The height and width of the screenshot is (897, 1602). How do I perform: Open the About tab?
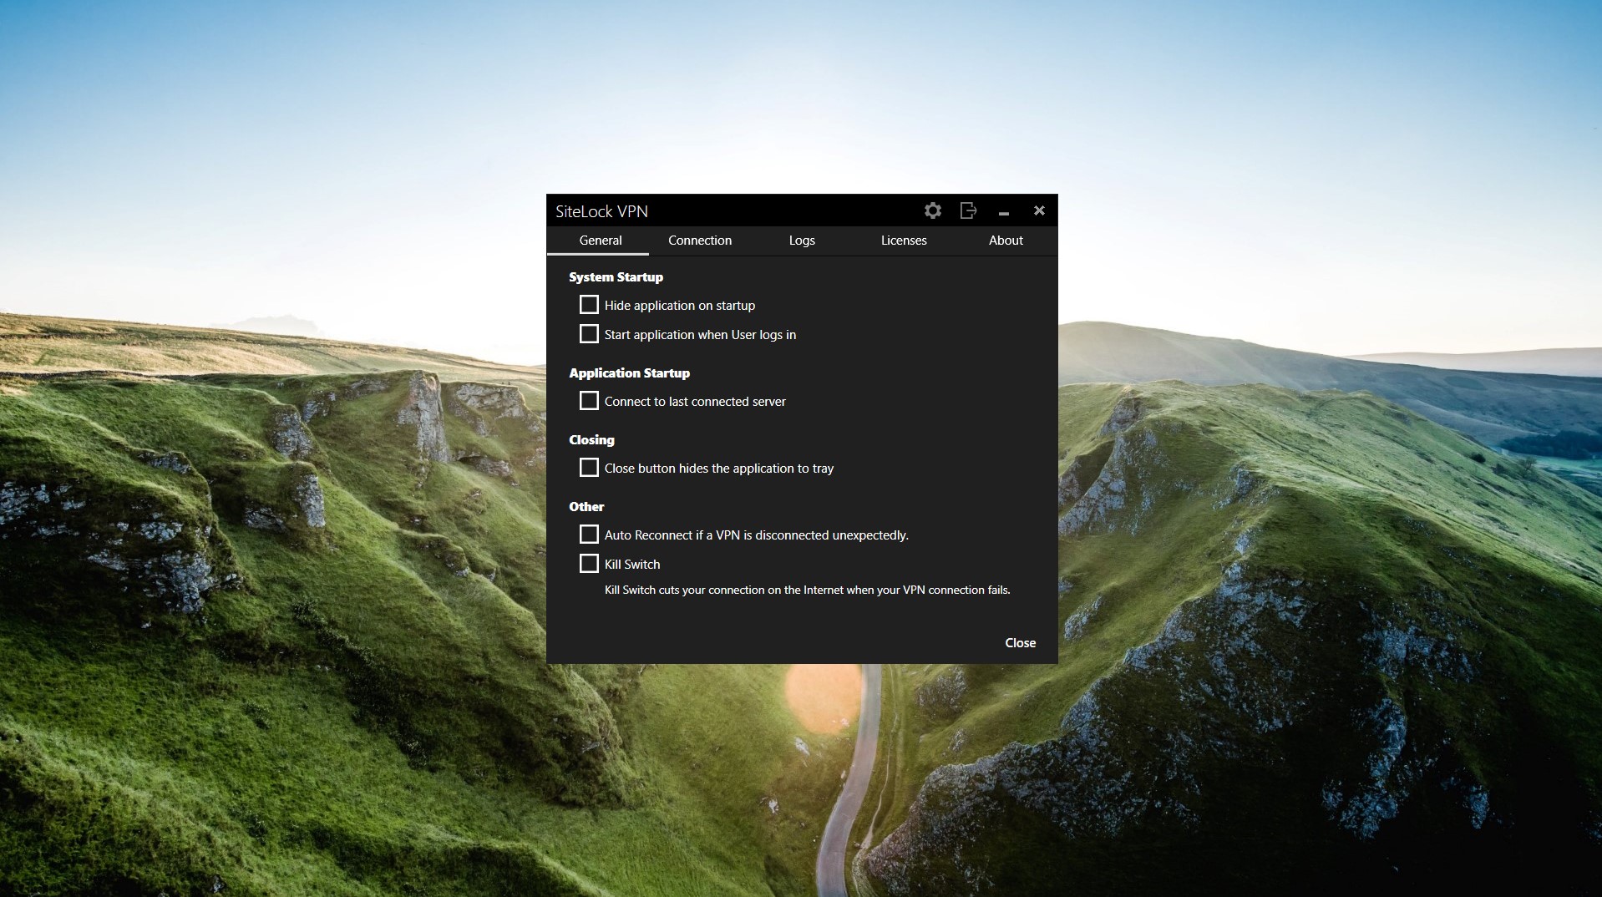1006,241
